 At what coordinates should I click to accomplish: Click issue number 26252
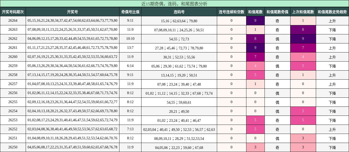click(13, 129)
